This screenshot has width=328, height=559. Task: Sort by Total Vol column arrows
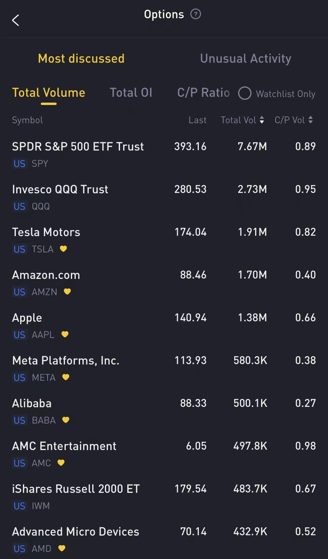click(262, 120)
